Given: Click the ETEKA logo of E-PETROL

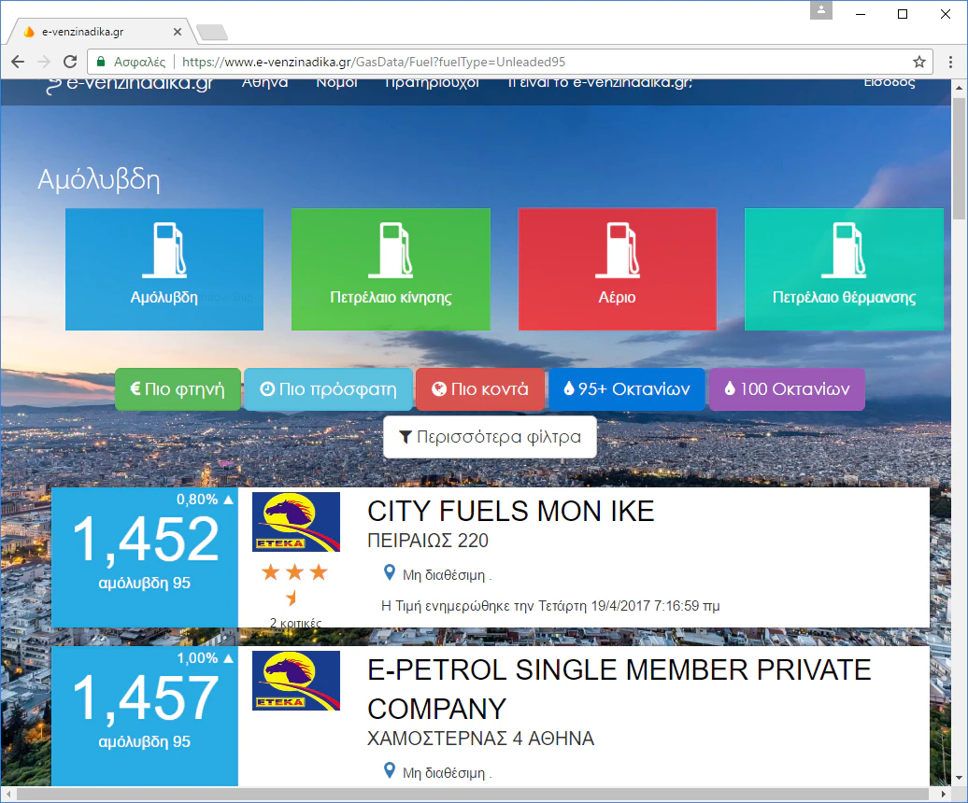Looking at the screenshot, I should (296, 681).
